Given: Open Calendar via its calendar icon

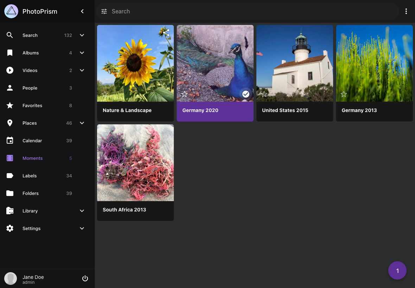Looking at the screenshot, I should point(10,140).
